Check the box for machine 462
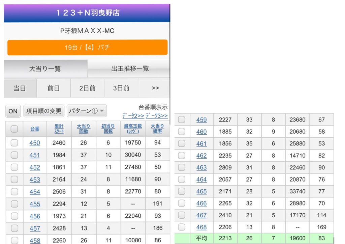345x244 pixels. [x=182, y=156]
